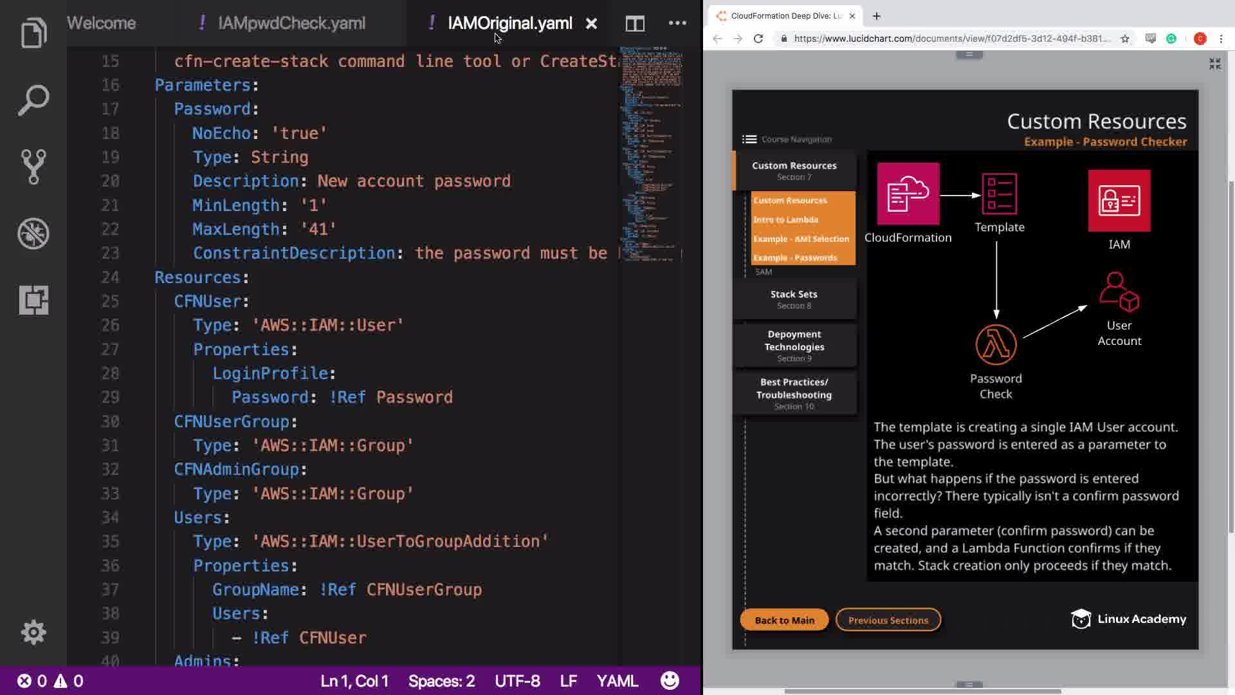Open the Manage gear icon

tap(33, 633)
